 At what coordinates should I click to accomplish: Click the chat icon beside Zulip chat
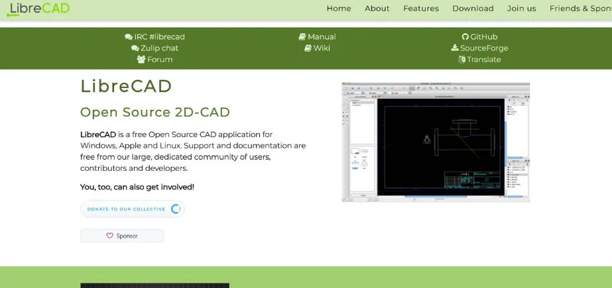click(135, 48)
